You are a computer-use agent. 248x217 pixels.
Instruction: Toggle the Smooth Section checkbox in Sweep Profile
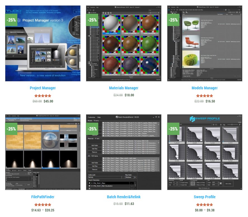point(181,183)
